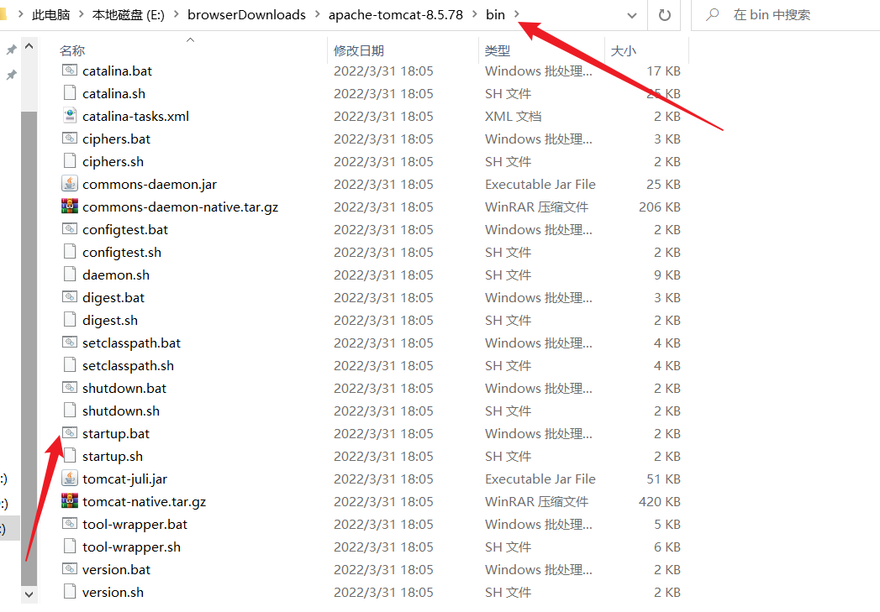Click the 206 KB size cell
This screenshot has width=880, height=612.
tap(660, 207)
